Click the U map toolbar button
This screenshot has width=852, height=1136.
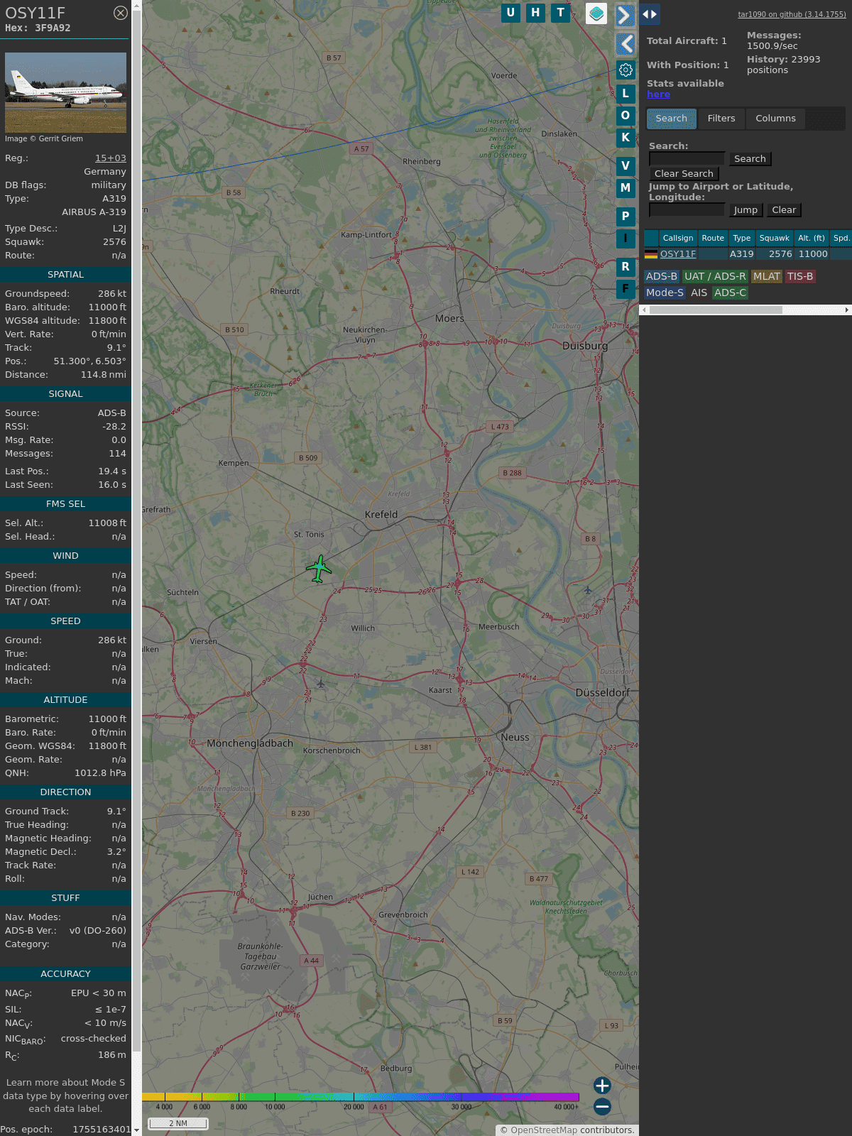[x=510, y=13]
